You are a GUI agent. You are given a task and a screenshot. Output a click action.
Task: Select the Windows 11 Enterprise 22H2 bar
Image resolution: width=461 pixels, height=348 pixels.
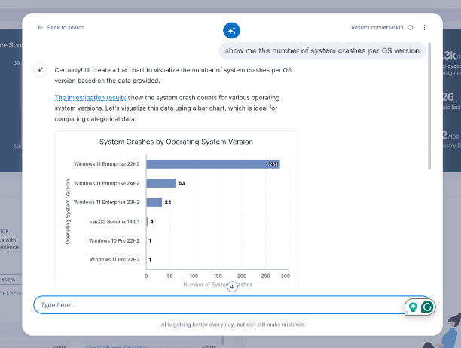[212, 163]
